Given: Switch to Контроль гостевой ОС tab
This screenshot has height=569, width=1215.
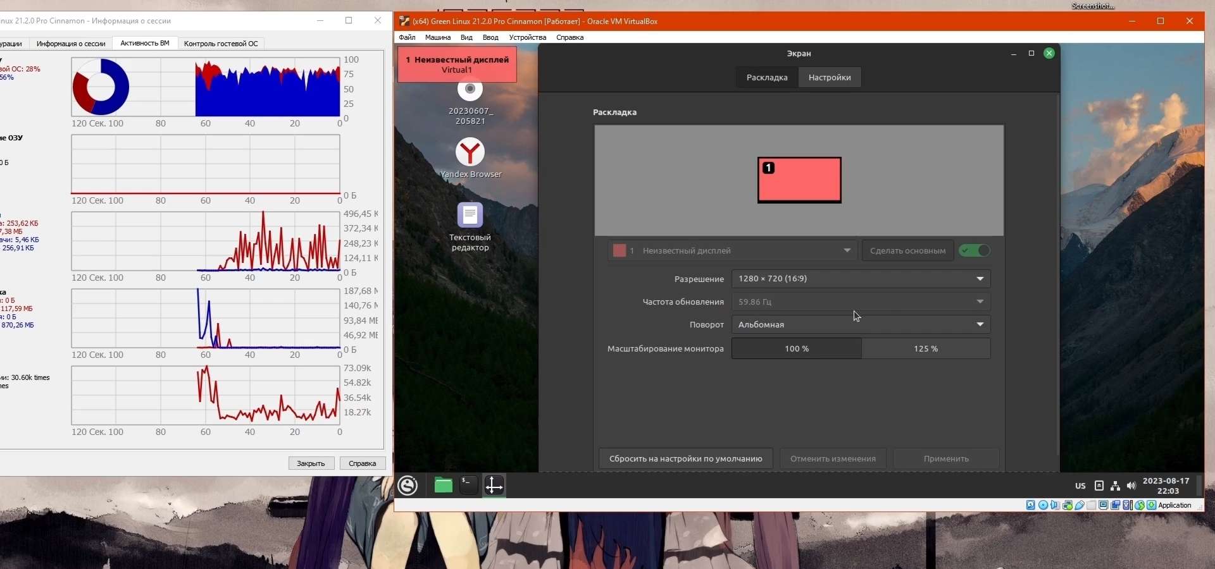Looking at the screenshot, I should tap(221, 44).
